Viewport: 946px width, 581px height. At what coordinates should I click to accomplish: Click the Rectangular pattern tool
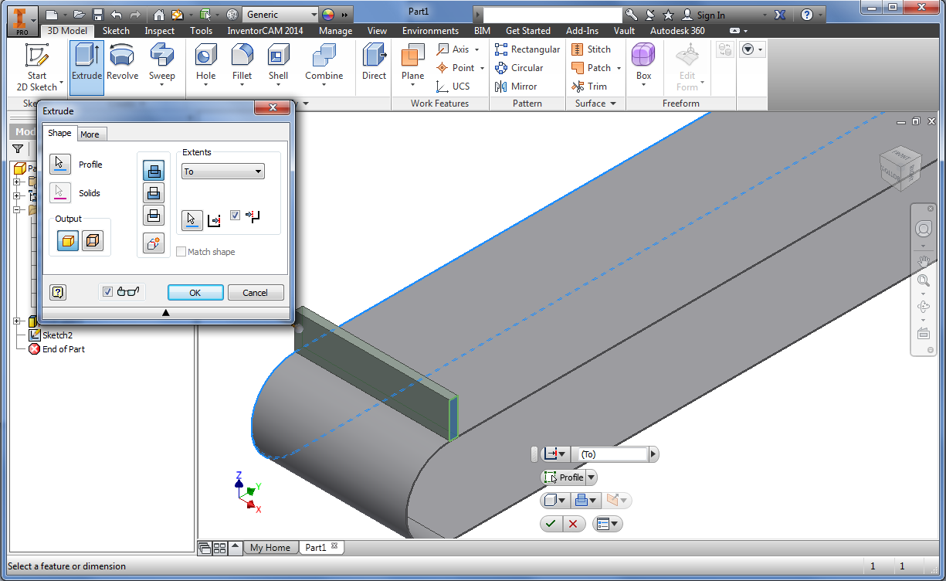click(527, 49)
